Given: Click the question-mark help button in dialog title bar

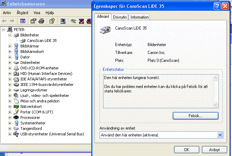Looking at the screenshot, I should coord(217,6).
